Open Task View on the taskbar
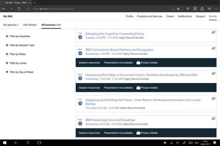The image size is (220, 146). click(x=39, y=142)
